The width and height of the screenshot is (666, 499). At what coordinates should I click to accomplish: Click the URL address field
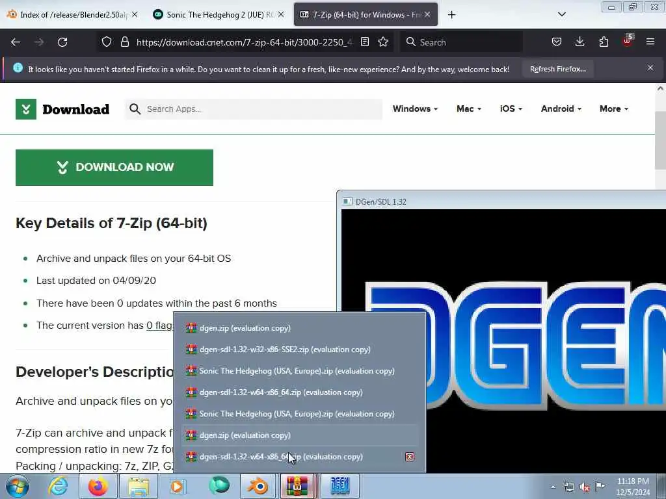pyautogui.click(x=245, y=42)
